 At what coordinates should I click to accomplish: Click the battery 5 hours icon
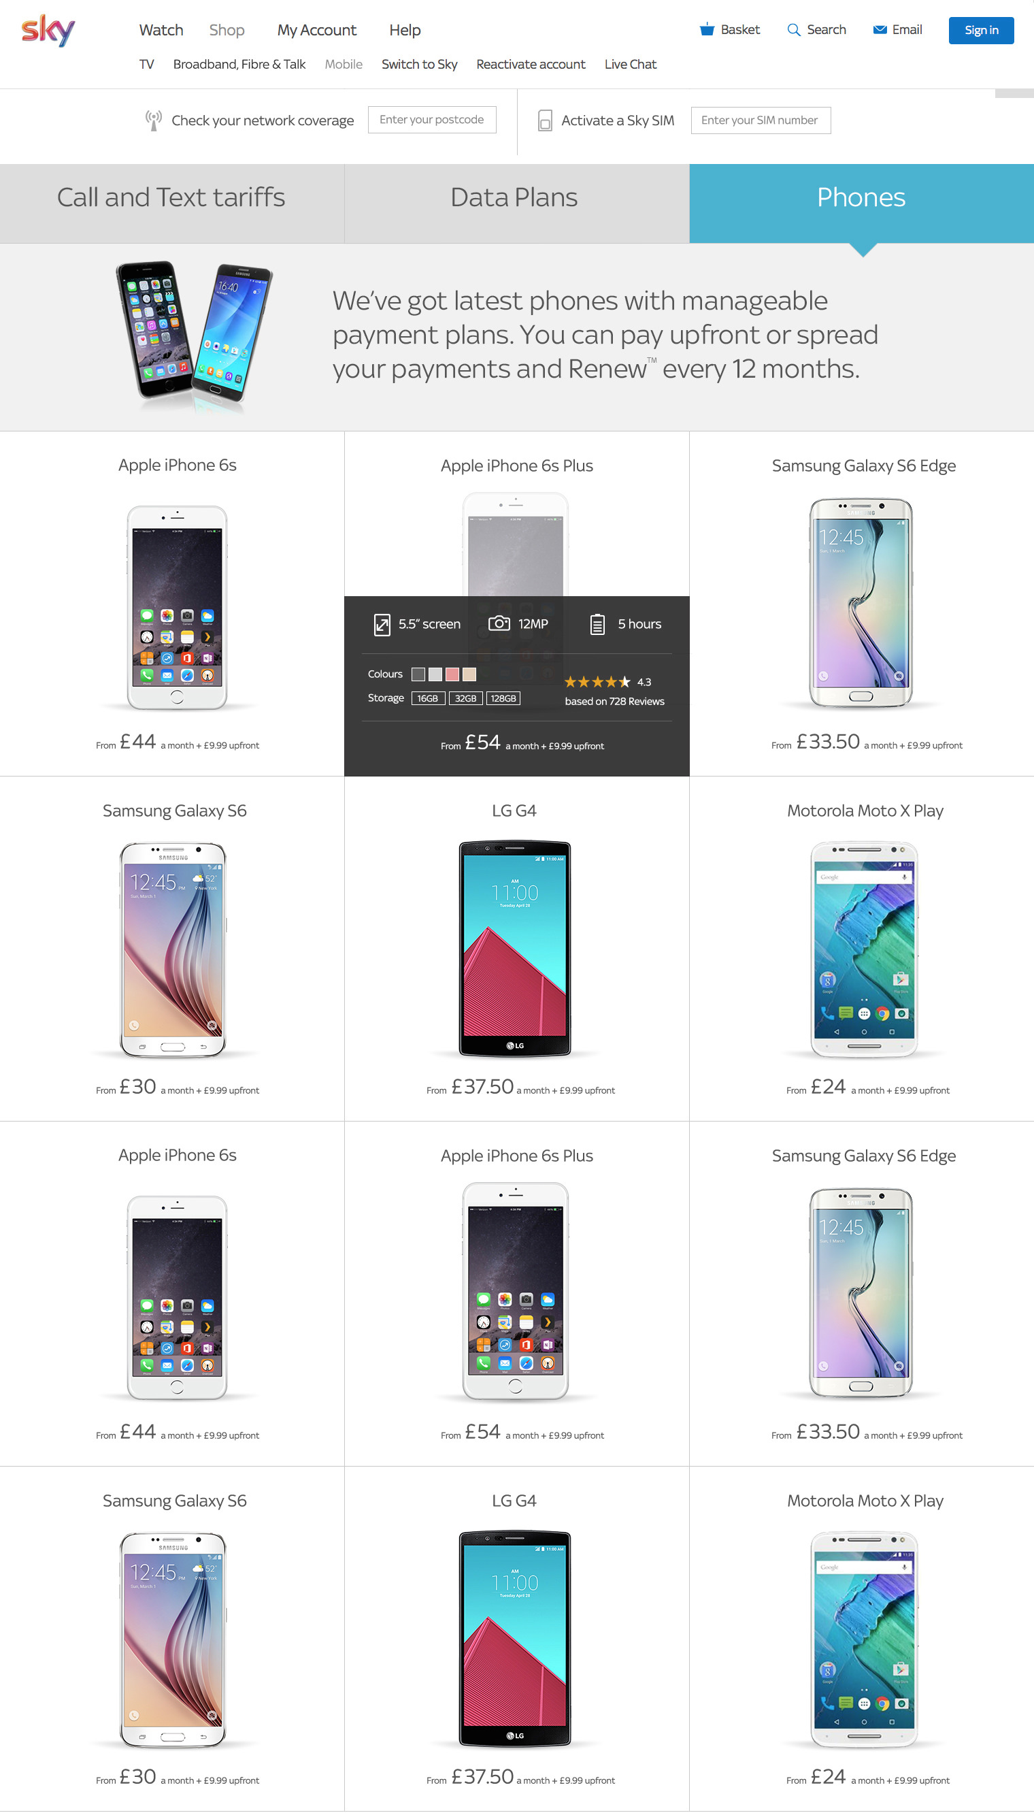(x=597, y=624)
